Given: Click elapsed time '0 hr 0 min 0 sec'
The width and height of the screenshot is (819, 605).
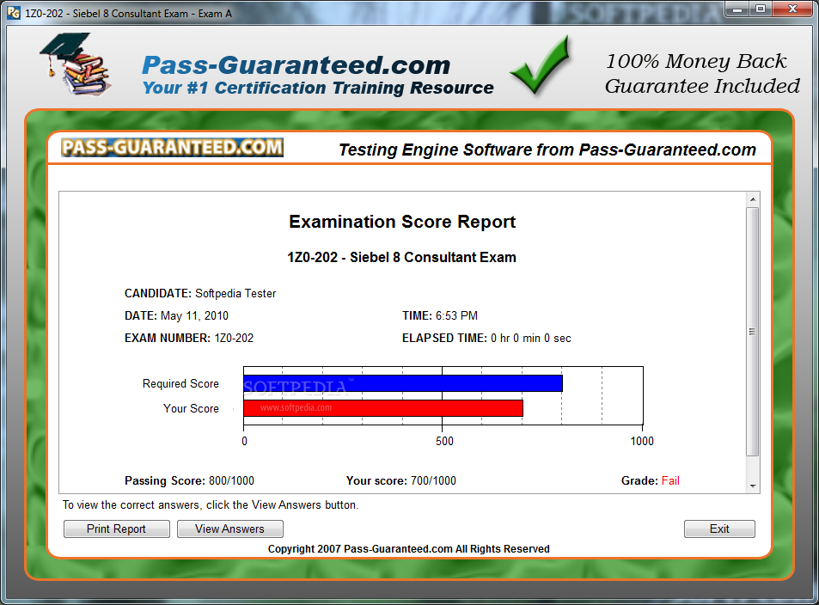Looking at the screenshot, I should click(x=531, y=338).
